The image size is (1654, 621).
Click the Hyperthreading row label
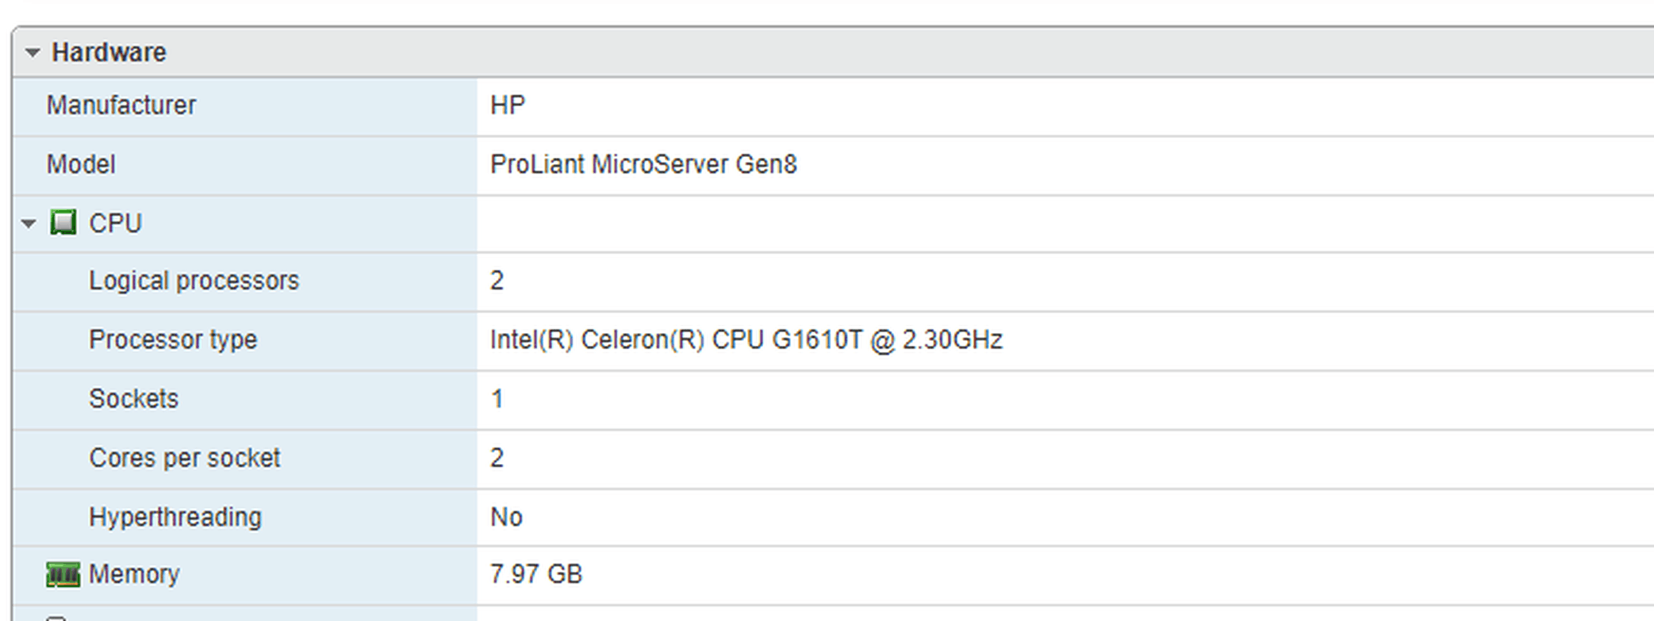click(x=175, y=517)
